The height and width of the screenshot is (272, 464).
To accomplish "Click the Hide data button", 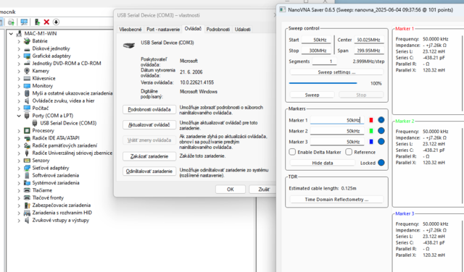I will (x=322, y=163).
